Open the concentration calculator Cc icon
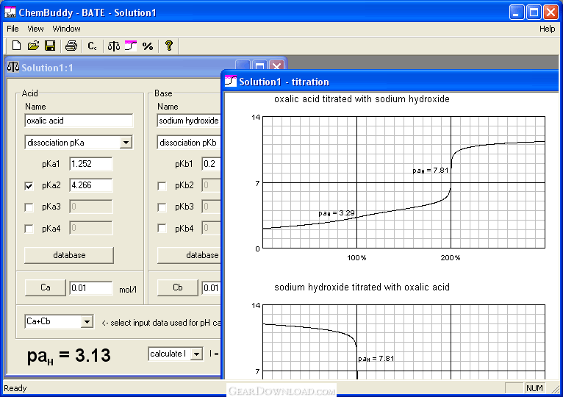The image size is (563, 397). pyautogui.click(x=93, y=46)
